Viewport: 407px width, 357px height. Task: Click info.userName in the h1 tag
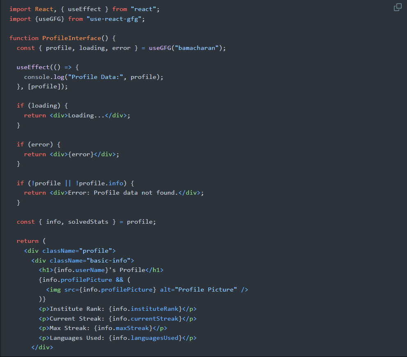tap(81, 270)
